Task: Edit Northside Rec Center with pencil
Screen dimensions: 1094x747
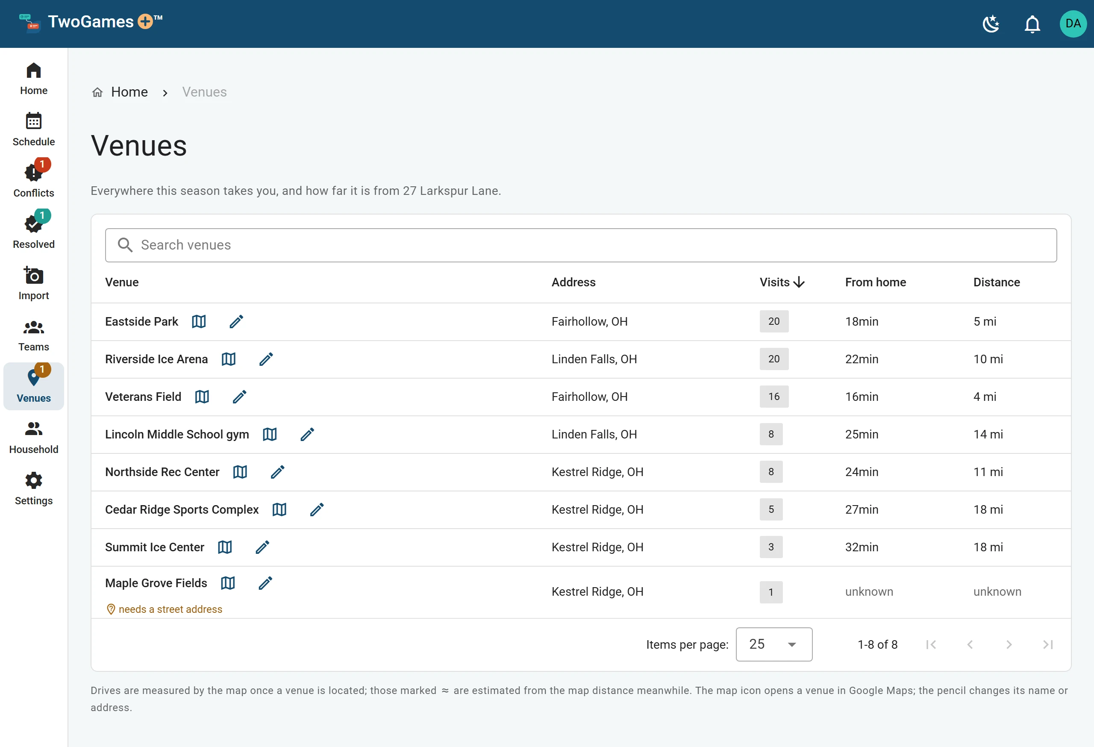Action: 278,472
